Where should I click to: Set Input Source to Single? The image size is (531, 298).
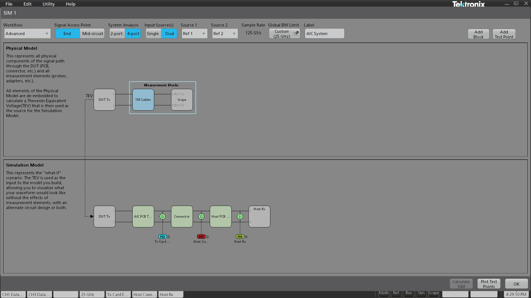[153, 34]
